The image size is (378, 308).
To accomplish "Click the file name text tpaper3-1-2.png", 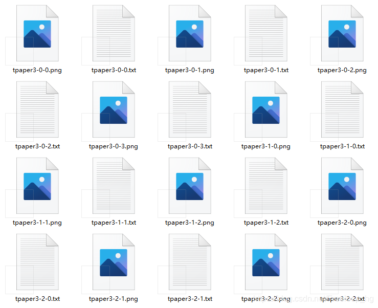I will point(189,223).
